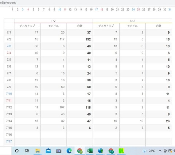Select the 7/10 date row label
This screenshot has width=175, height=155.
(x=9, y=94)
